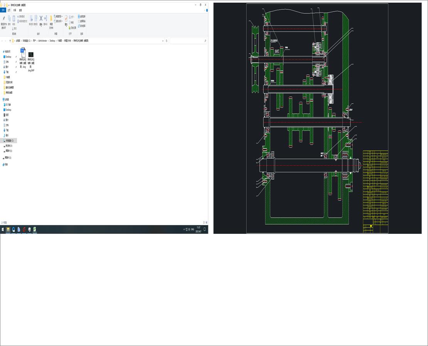Click the Properties checkmark icon in the ribbon

click(x=66, y=18)
